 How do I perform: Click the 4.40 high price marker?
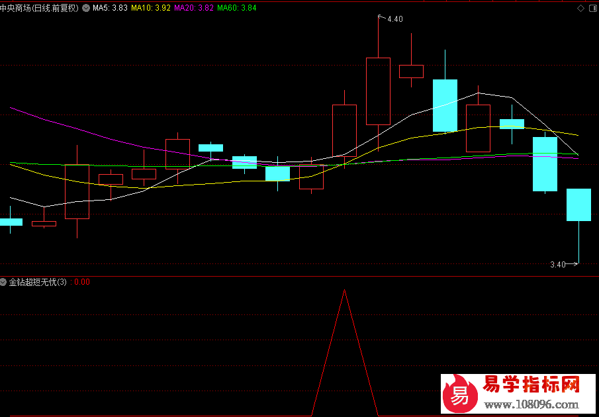pyautogui.click(x=395, y=19)
